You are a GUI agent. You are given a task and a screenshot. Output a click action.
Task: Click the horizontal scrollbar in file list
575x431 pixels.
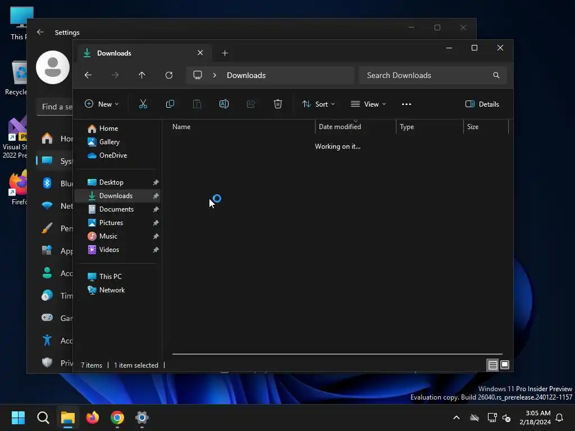[337, 354]
